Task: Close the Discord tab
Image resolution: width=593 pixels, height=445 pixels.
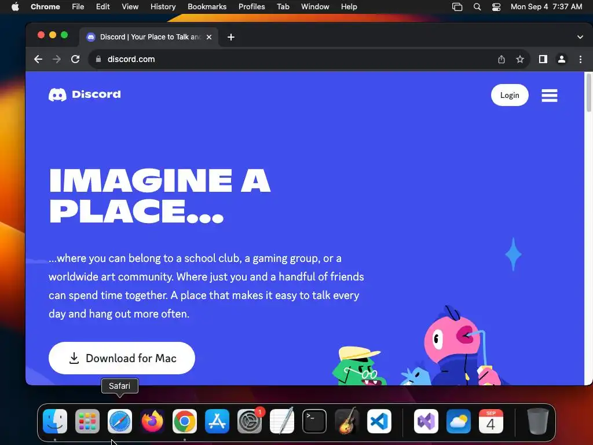Action: 208,37
